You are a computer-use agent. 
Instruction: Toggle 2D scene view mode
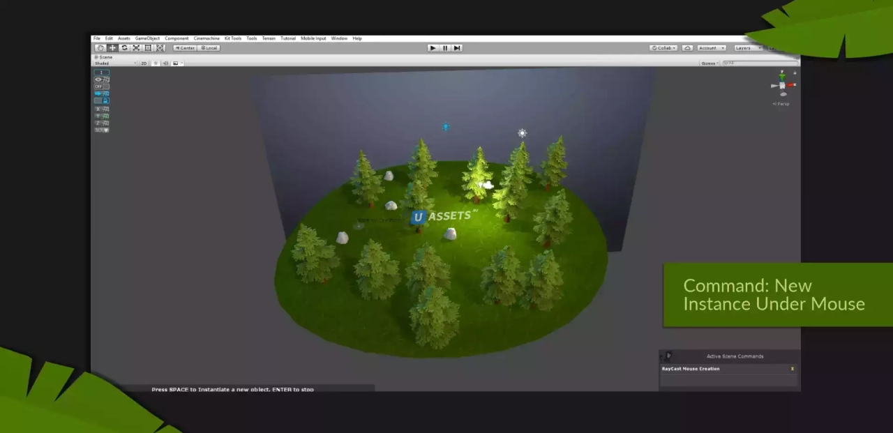click(144, 63)
